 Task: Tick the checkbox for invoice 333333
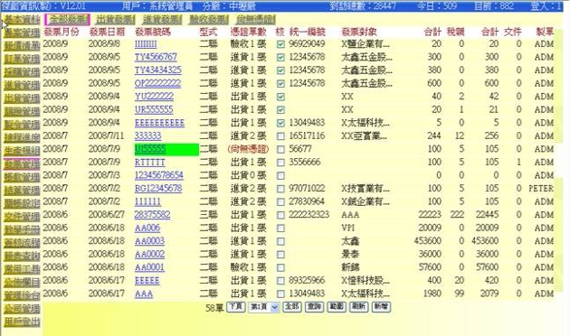click(x=280, y=136)
